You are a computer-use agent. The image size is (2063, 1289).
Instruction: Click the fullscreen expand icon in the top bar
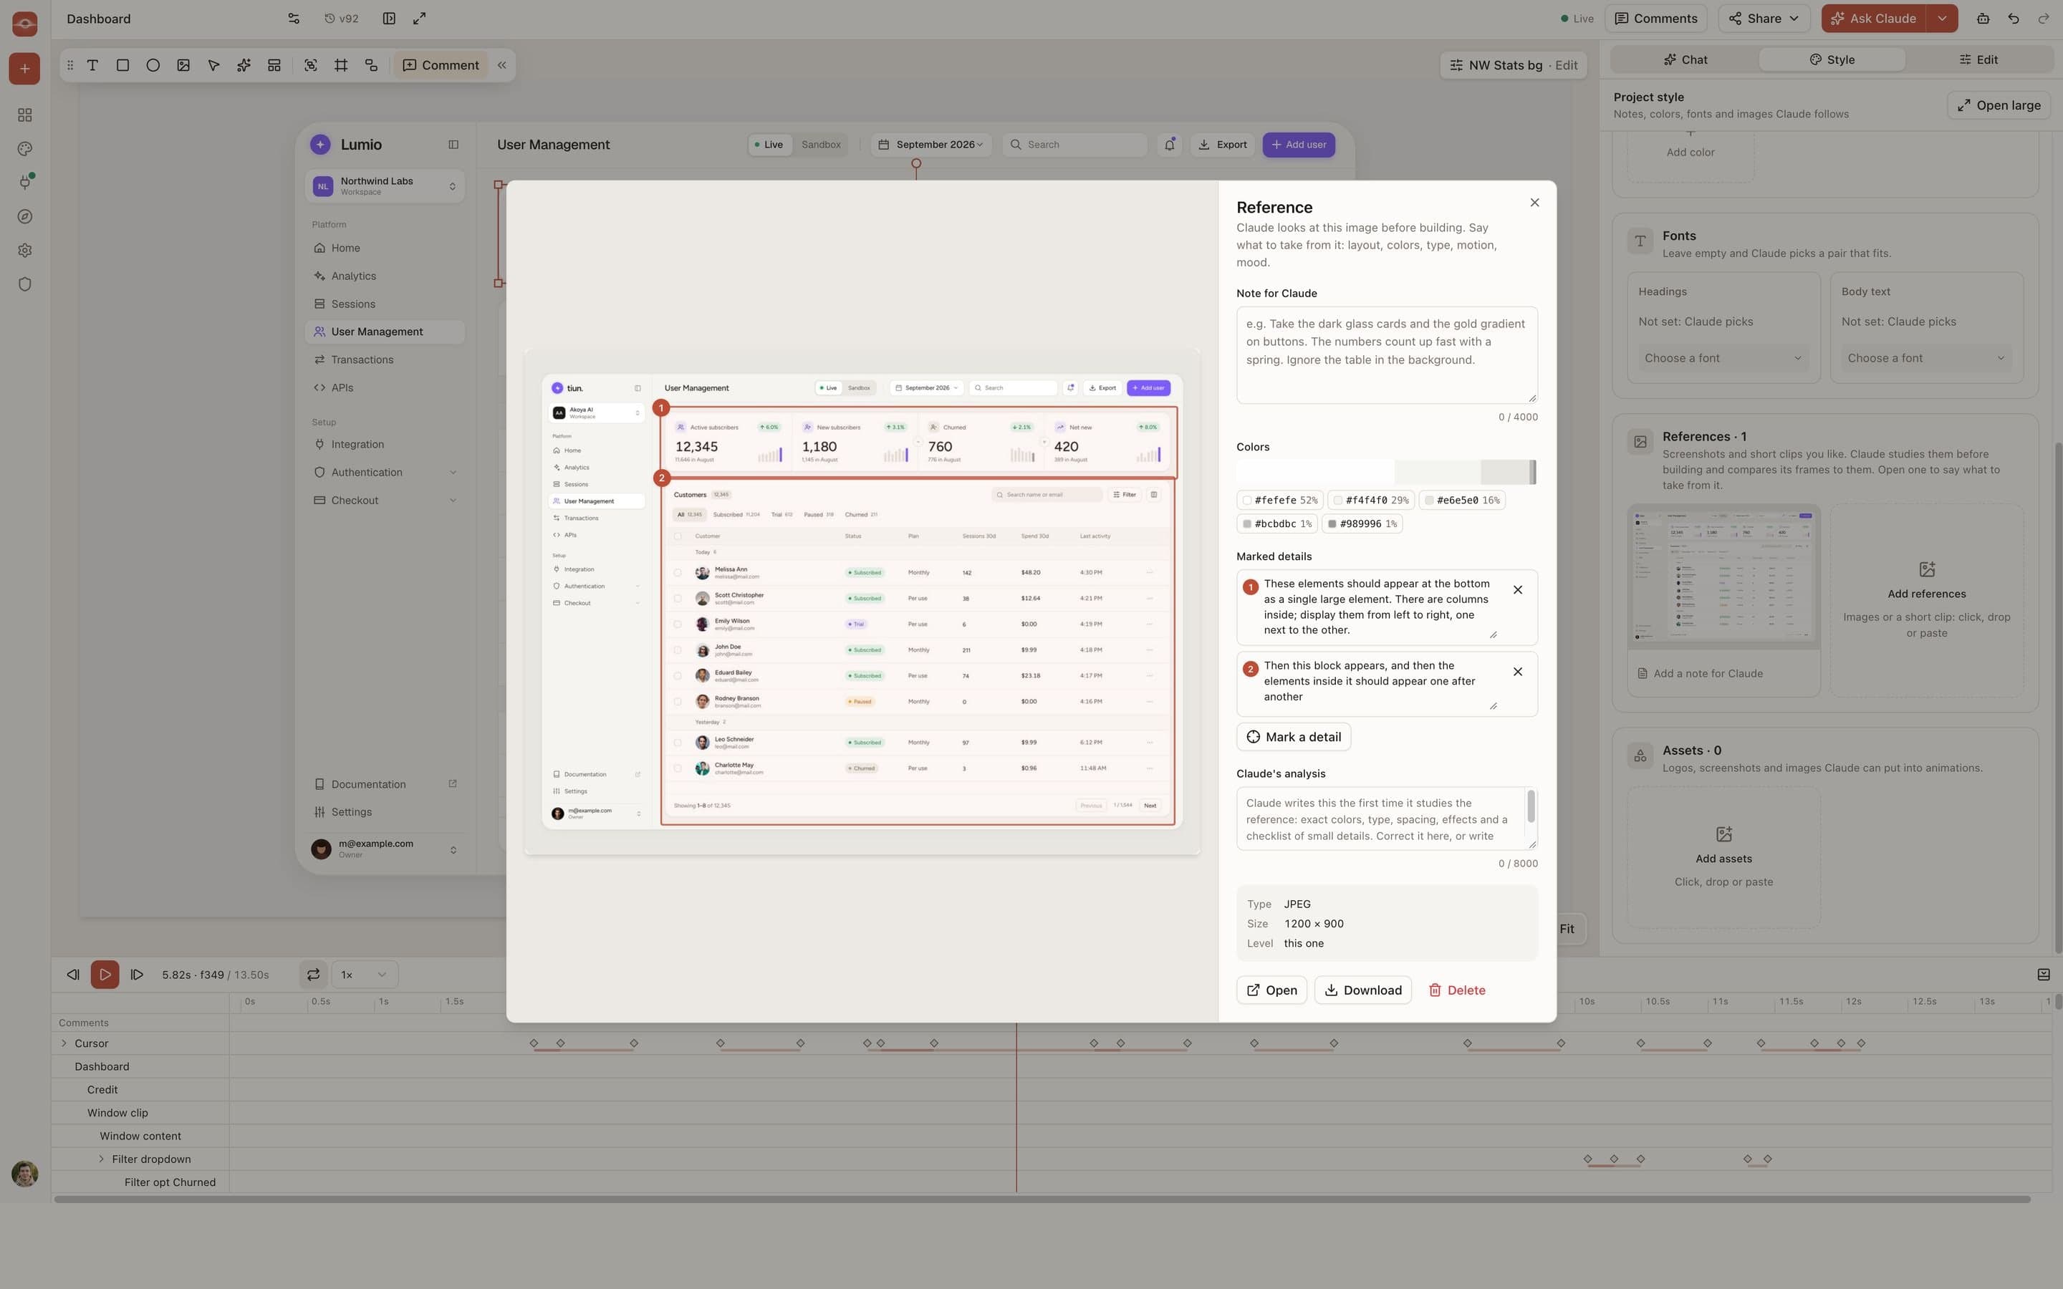tap(420, 19)
